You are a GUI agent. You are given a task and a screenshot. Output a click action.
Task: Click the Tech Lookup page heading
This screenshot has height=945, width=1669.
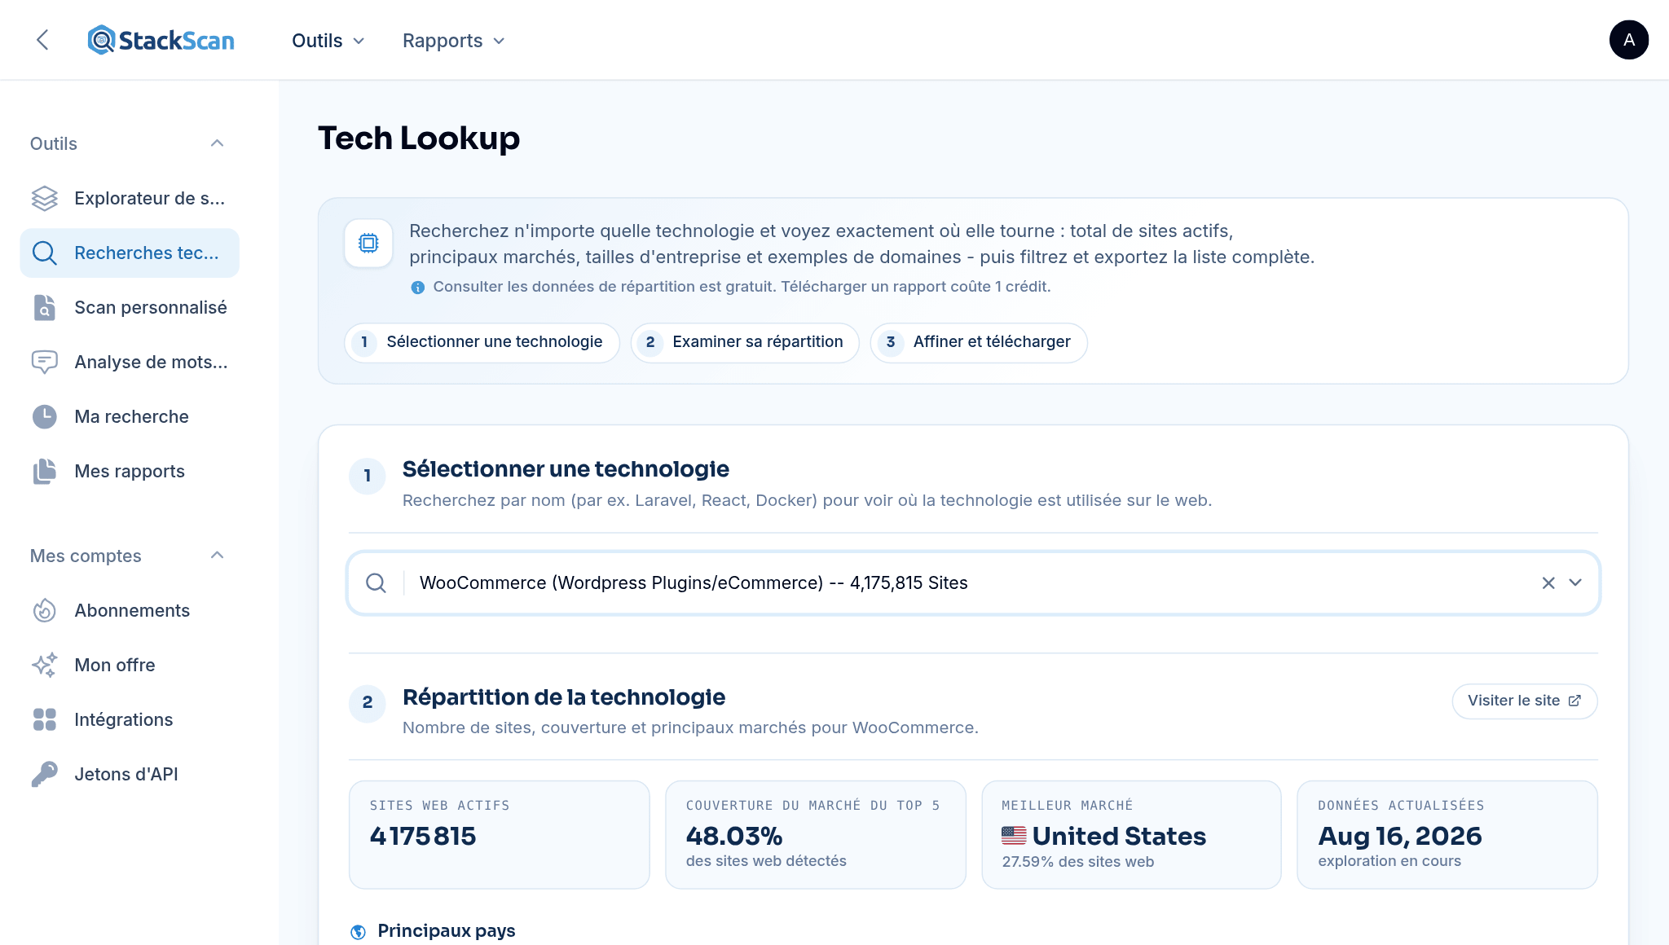[x=419, y=138]
